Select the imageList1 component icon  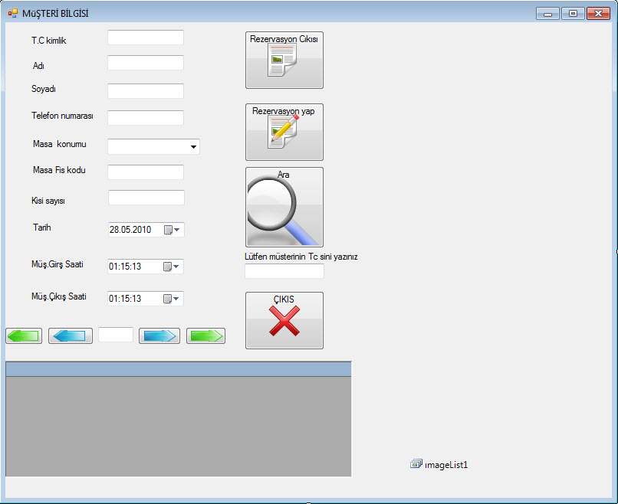[416, 464]
